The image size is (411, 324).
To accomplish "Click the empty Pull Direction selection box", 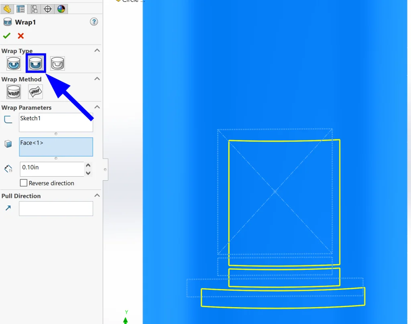I will (56, 208).
